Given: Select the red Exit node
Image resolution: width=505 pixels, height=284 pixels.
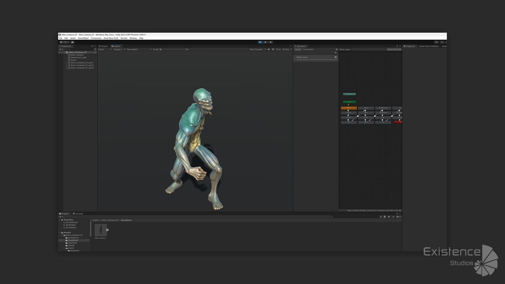Looking at the screenshot, I should [x=398, y=122].
